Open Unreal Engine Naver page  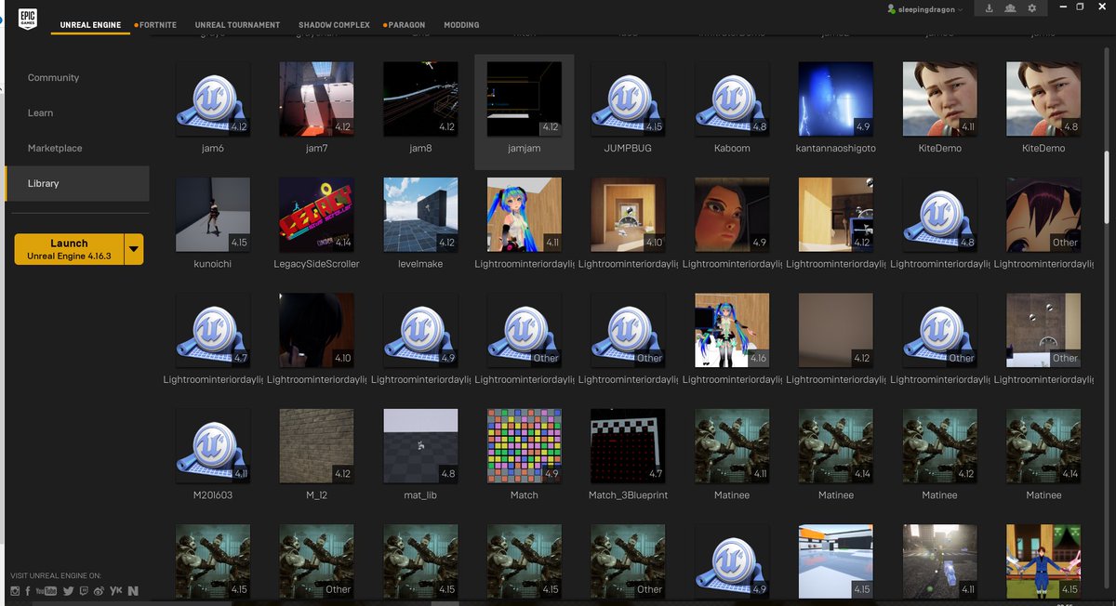pyautogui.click(x=133, y=591)
